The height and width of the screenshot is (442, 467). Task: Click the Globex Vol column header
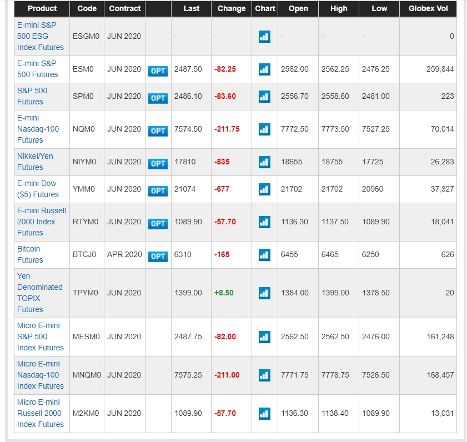[x=428, y=9]
